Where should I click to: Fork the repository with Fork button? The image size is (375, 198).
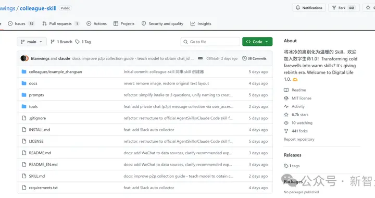[x=344, y=8]
